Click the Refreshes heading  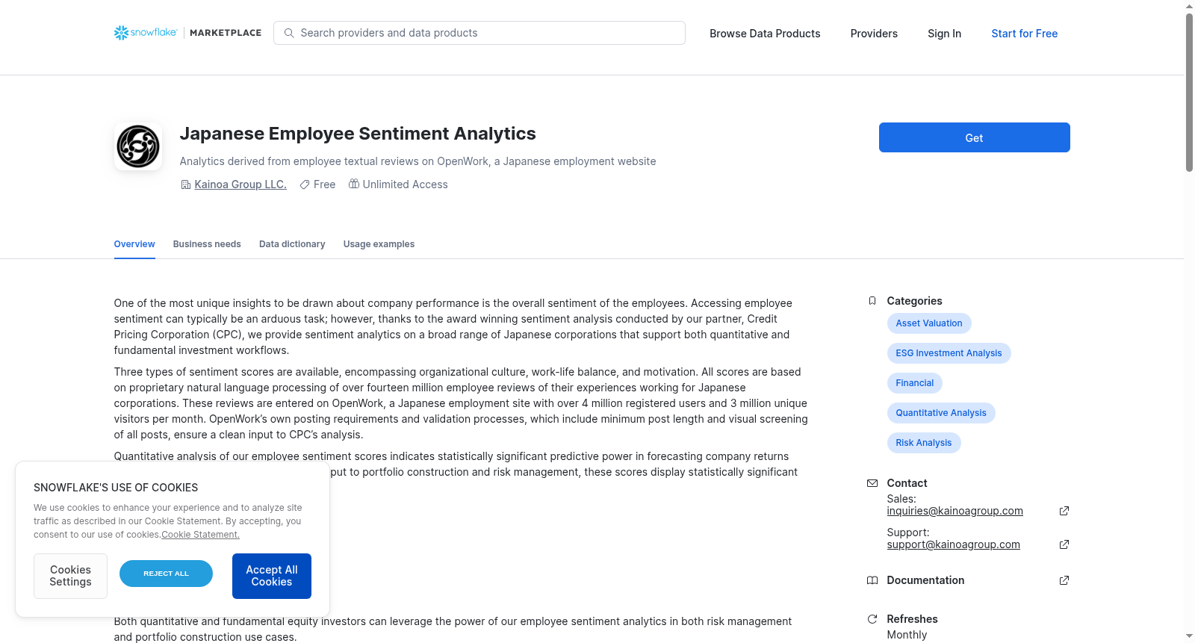tap(912, 619)
